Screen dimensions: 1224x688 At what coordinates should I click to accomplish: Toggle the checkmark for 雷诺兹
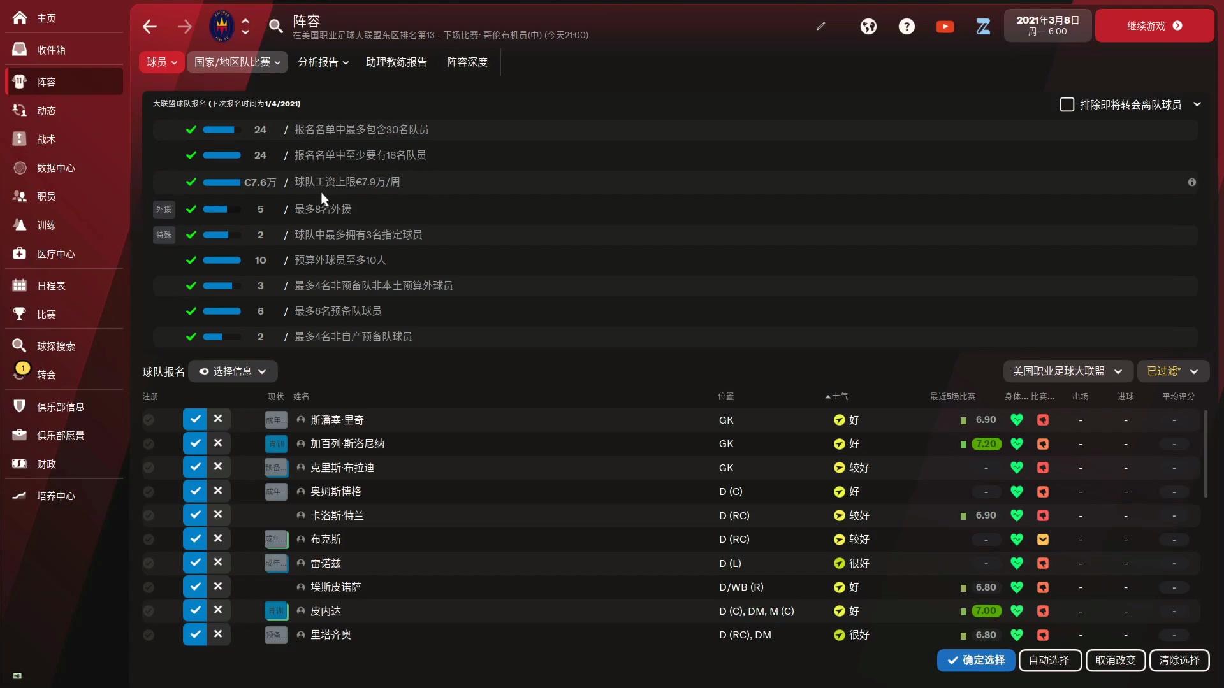pyautogui.click(x=195, y=563)
